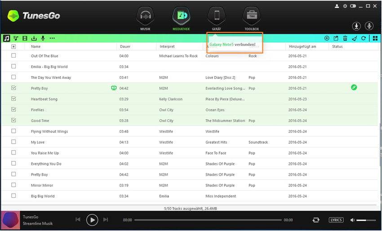Image resolution: width=382 pixels, height=231 pixels.
Task: Click the album art thumbnail
Action: click(10, 220)
